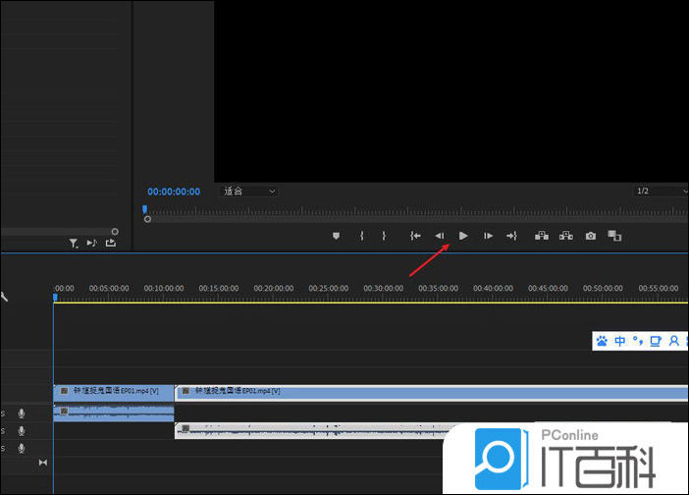Step back one frame
The width and height of the screenshot is (689, 495).
[440, 236]
